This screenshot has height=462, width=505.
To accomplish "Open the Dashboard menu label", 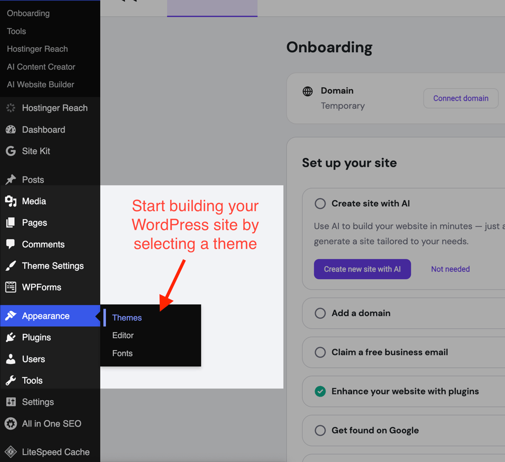I will [43, 129].
